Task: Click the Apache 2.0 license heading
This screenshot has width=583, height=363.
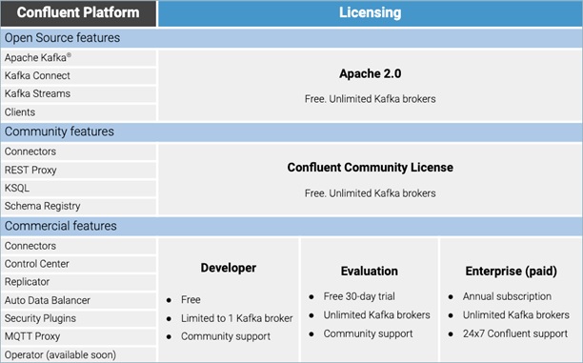Action: [371, 73]
